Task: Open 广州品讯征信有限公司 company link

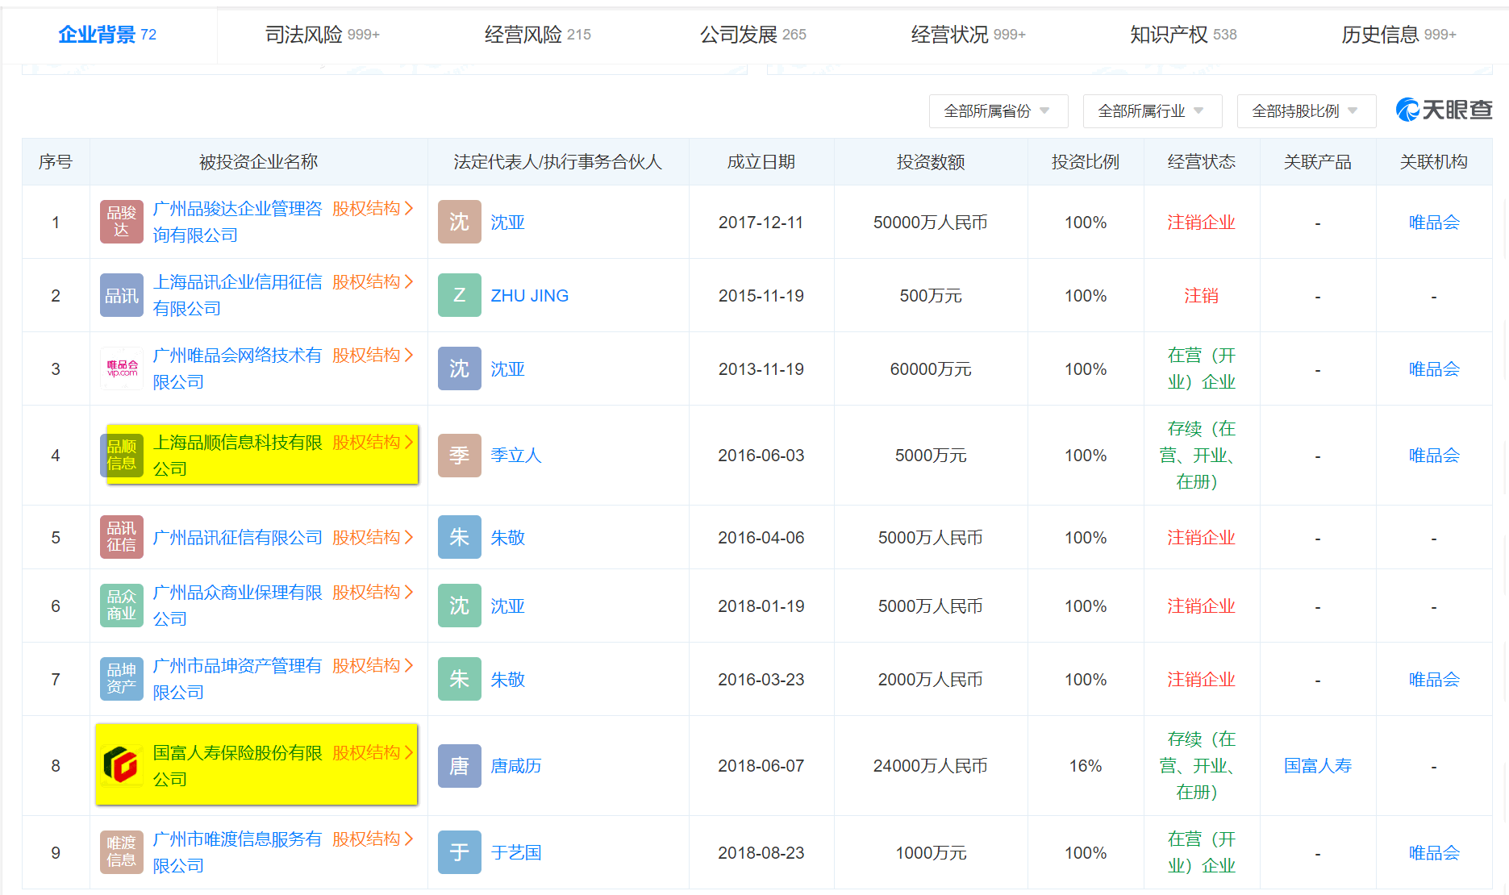Action: coord(237,537)
